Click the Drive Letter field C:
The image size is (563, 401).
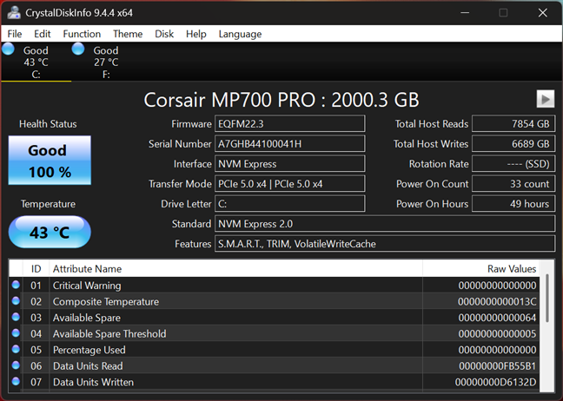[290, 204]
